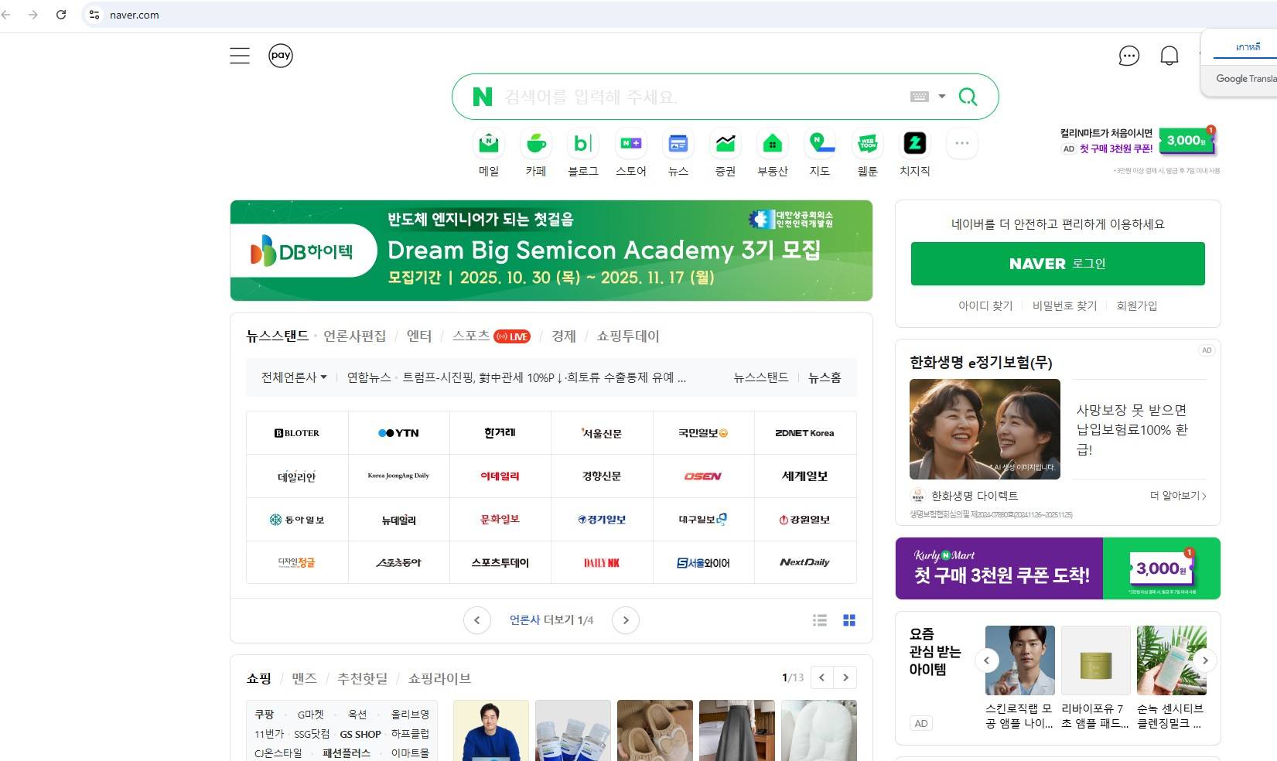Select the 쇼핑라이브 tab

[x=439, y=678]
